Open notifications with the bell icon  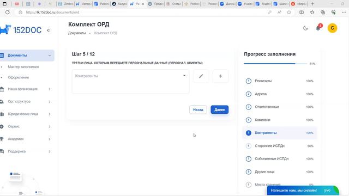[318, 28]
